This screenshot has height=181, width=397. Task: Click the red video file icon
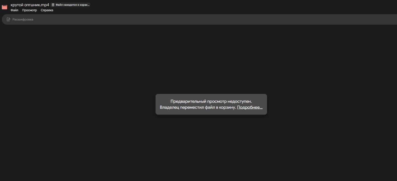click(5, 7)
